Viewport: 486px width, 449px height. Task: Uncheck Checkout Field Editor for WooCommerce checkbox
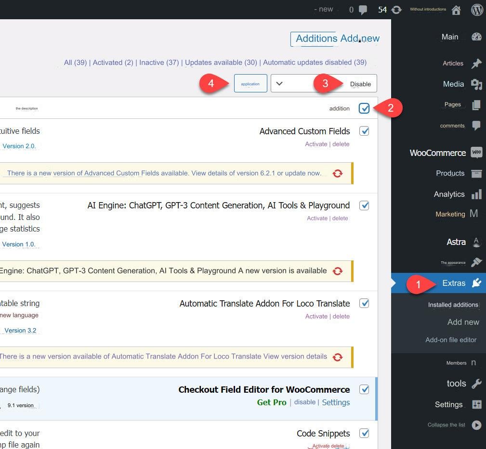[364, 389]
